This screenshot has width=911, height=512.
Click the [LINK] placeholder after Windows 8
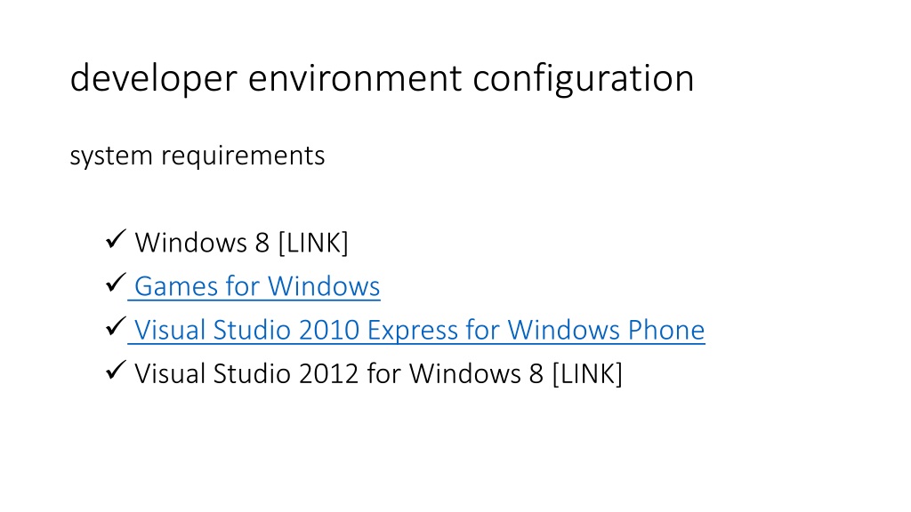click(x=313, y=243)
